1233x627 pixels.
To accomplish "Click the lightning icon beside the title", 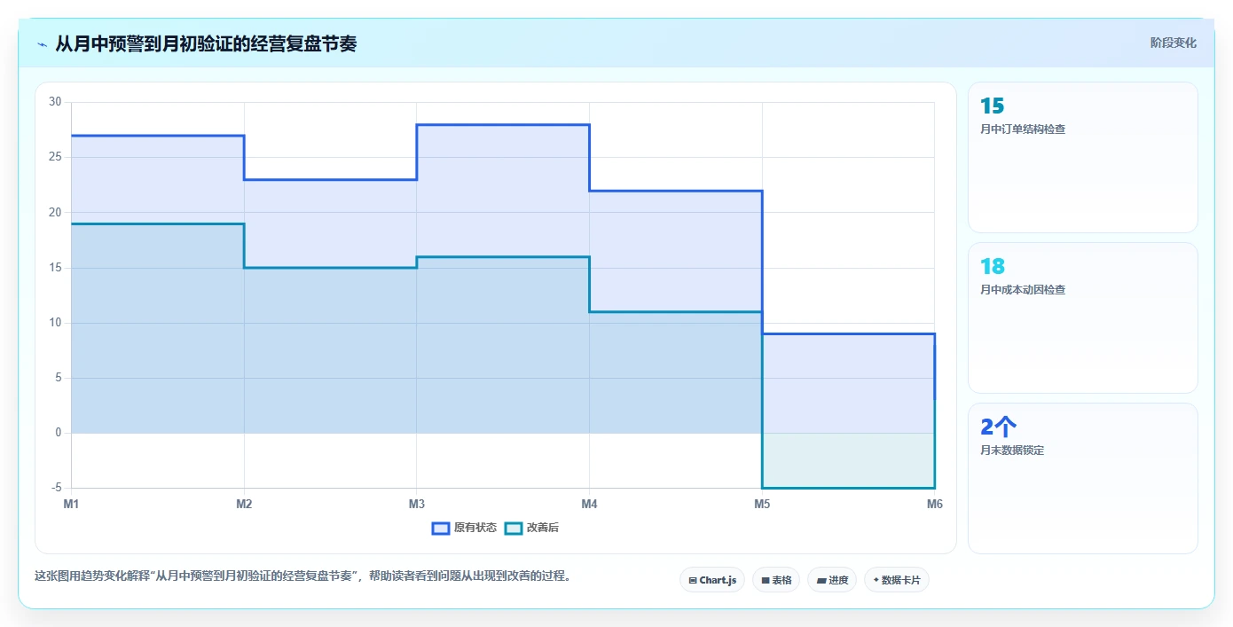I will (x=42, y=43).
